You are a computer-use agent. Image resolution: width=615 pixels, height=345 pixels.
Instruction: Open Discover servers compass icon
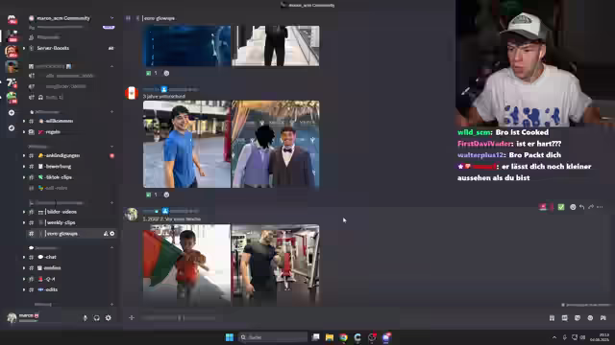click(12, 127)
